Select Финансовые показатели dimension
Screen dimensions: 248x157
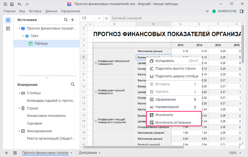[46, 116]
